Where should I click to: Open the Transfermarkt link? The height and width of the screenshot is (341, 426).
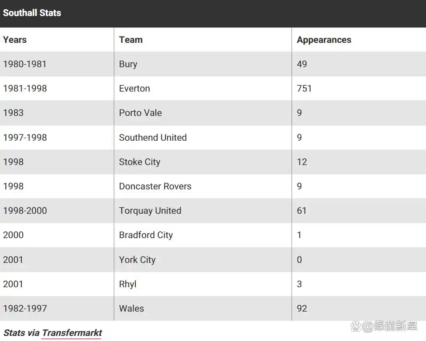pos(72,333)
